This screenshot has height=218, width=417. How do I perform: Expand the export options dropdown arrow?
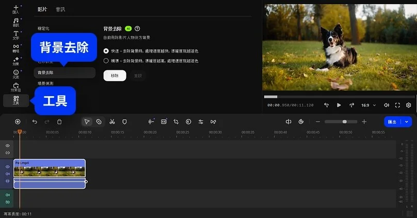pyautogui.click(x=407, y=122)
